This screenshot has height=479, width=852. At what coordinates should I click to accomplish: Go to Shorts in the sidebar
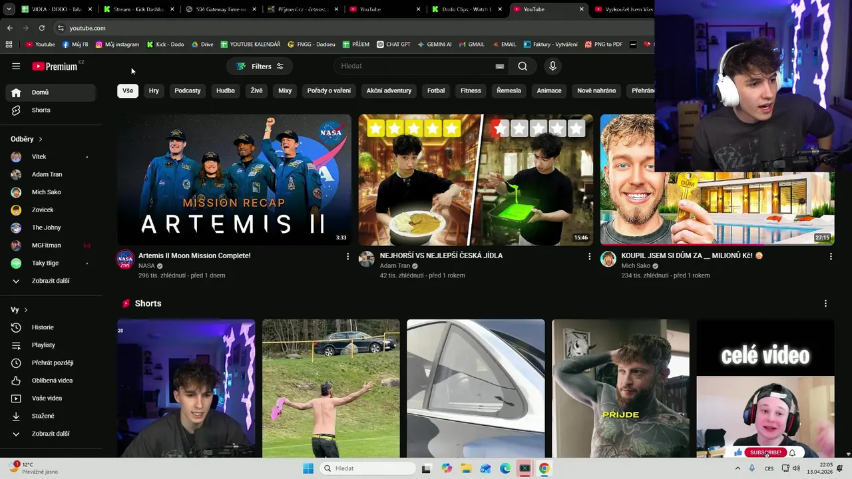tap(51, 110)
